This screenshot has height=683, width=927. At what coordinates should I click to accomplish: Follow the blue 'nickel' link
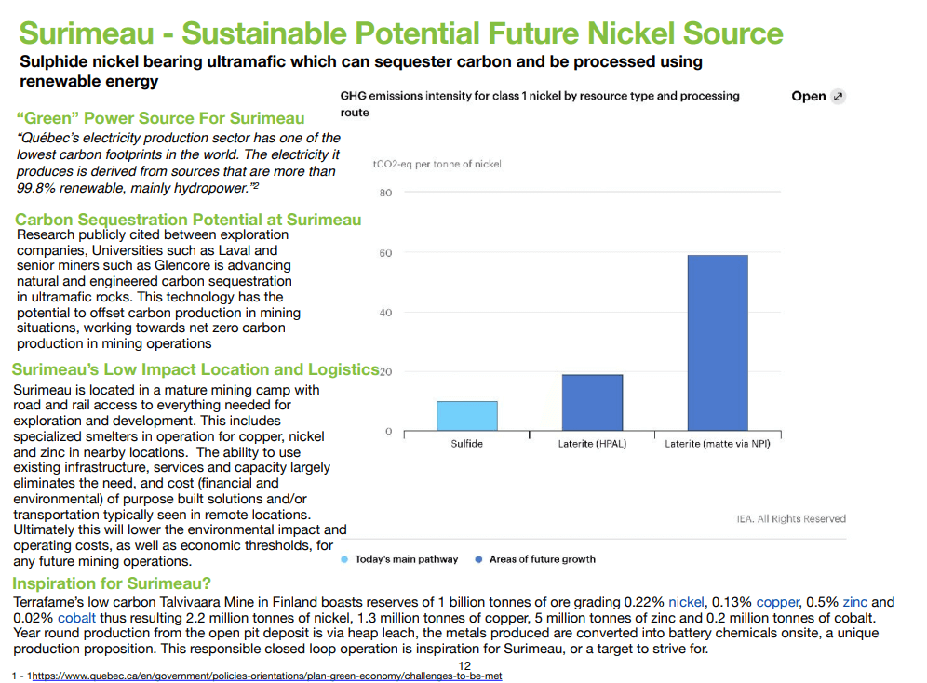686,602
